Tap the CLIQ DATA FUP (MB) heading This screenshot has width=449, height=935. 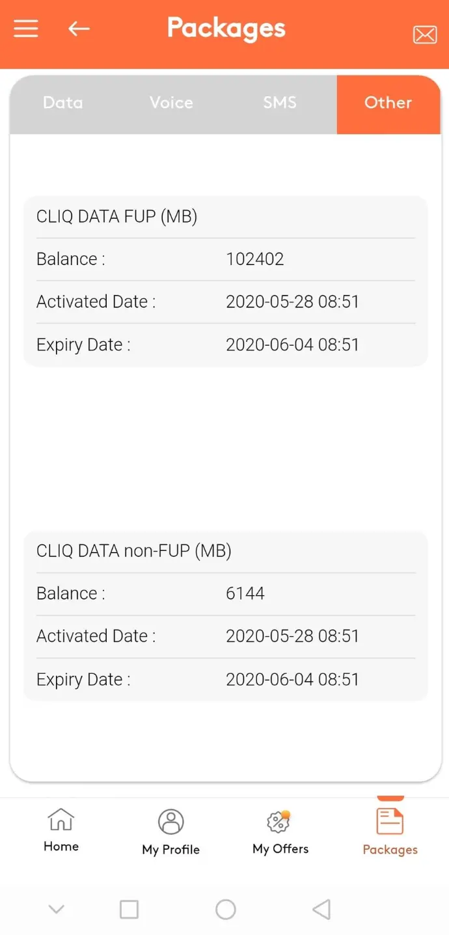click(117, 216)
